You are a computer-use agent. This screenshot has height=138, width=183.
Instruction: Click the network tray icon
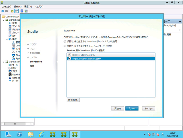tap(153, 135)
